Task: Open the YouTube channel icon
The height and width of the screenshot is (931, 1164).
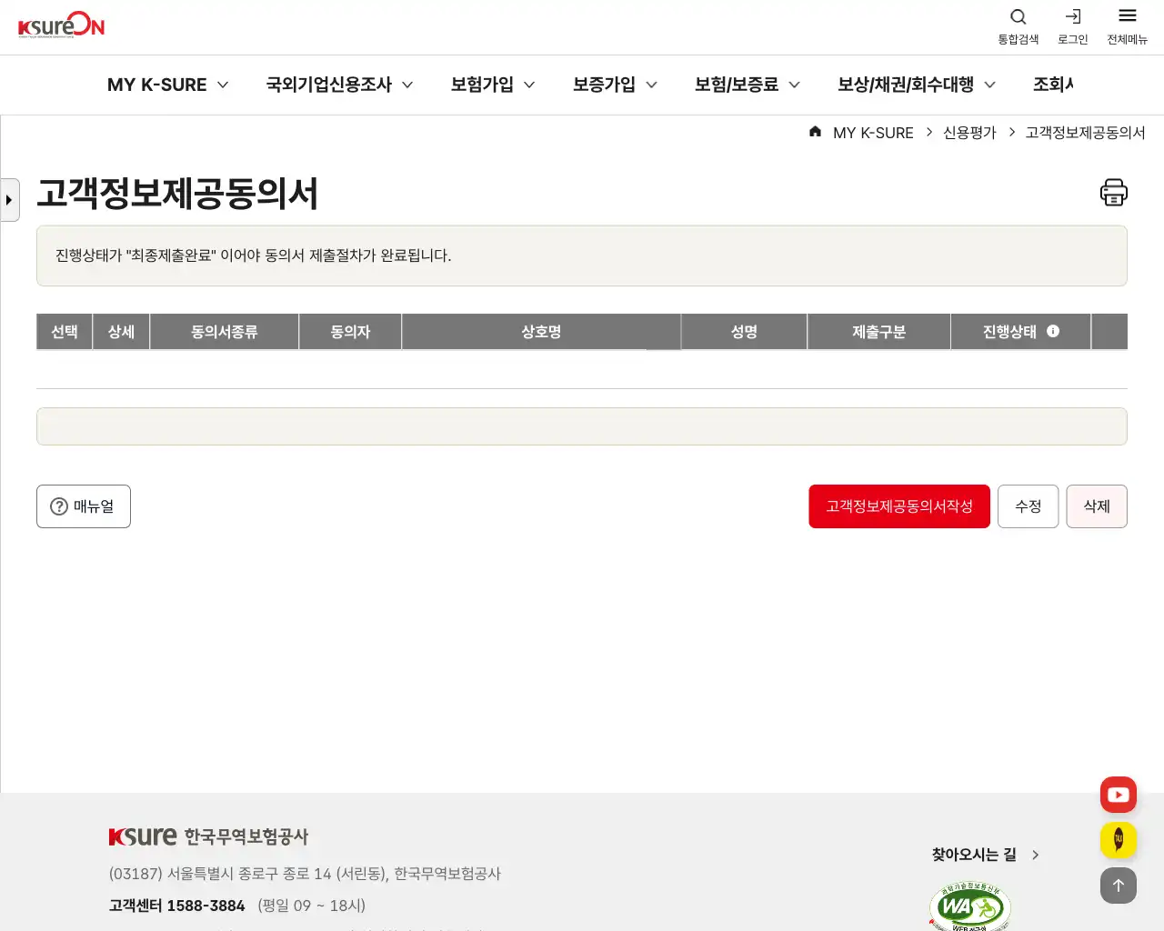Action: (1118, 794)
